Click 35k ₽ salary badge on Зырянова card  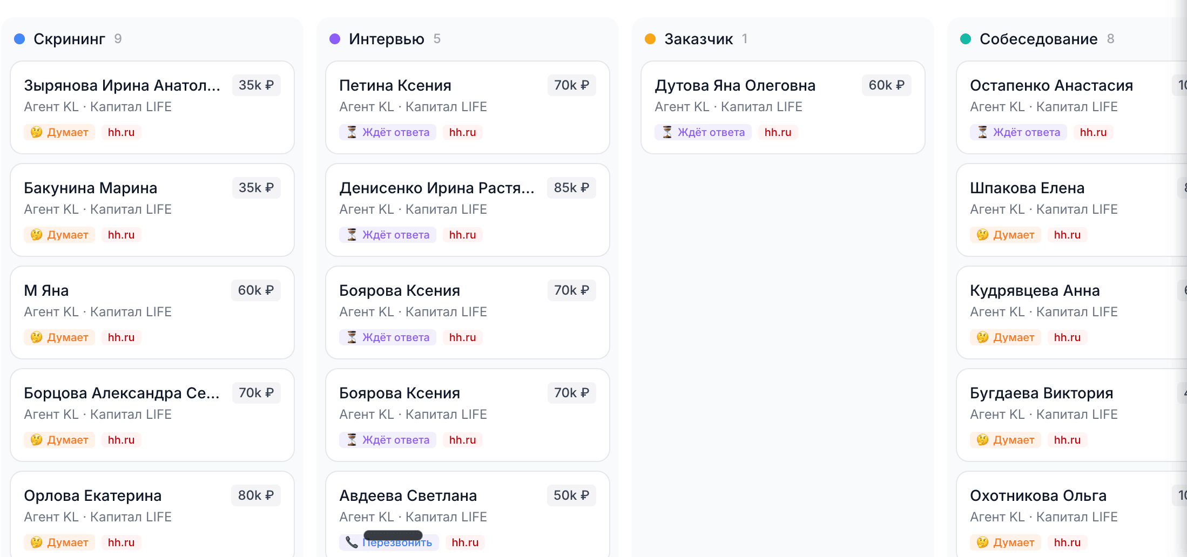[257, 85]
